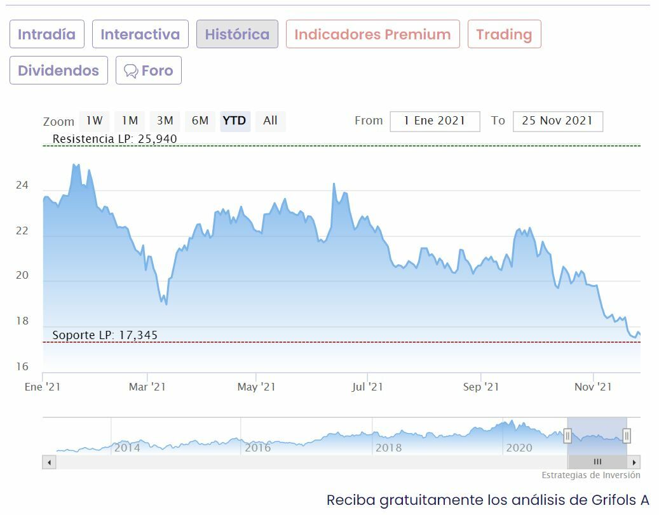Click the navigator scrollbar thumb grip
The width and height of the screenshot is (659, 515).
[597, 462]
